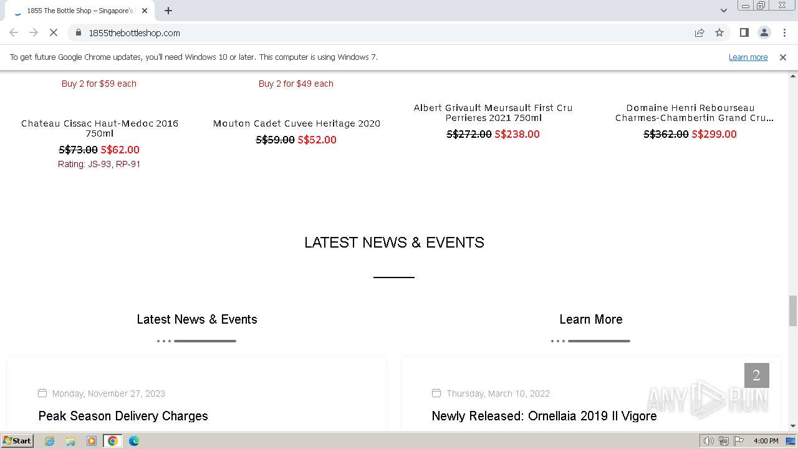Click the Buy 2 for $49 each offer
Screen dimensions: 798x449
click(296, 84)
